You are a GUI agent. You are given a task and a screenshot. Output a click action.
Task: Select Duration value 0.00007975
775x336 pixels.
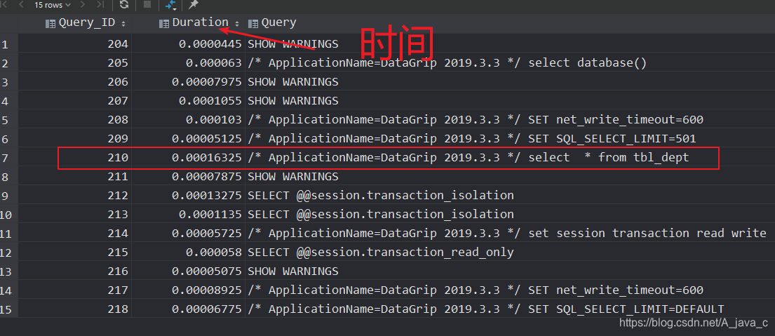(207, 81)
